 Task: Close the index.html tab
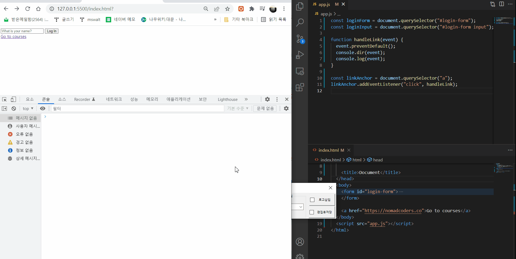click(349, 150)
